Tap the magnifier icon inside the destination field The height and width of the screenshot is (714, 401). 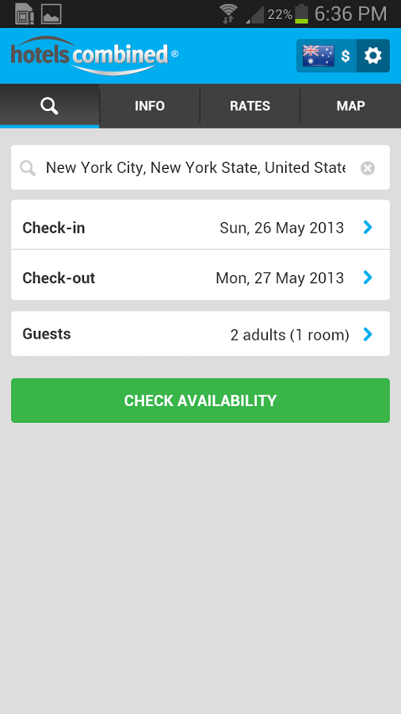point(28,168)
